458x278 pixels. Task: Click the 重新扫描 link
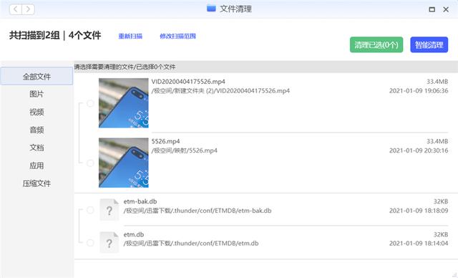click(x=130, y=37)
